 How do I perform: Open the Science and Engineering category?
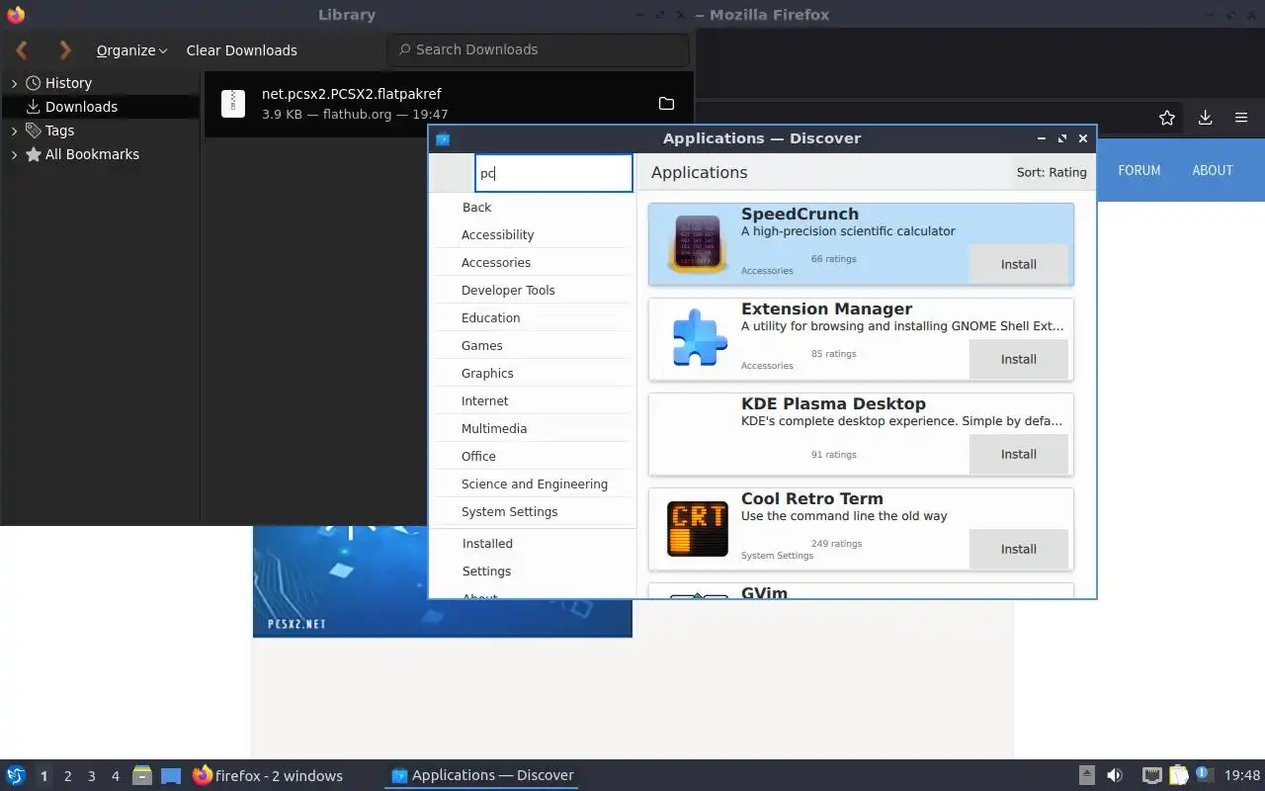(534, 484)
